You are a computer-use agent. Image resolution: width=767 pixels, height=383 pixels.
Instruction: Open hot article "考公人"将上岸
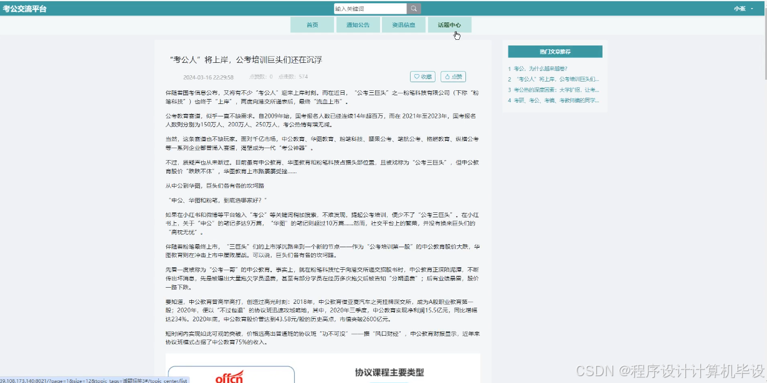pyautogui.click(x=556, y=79)
